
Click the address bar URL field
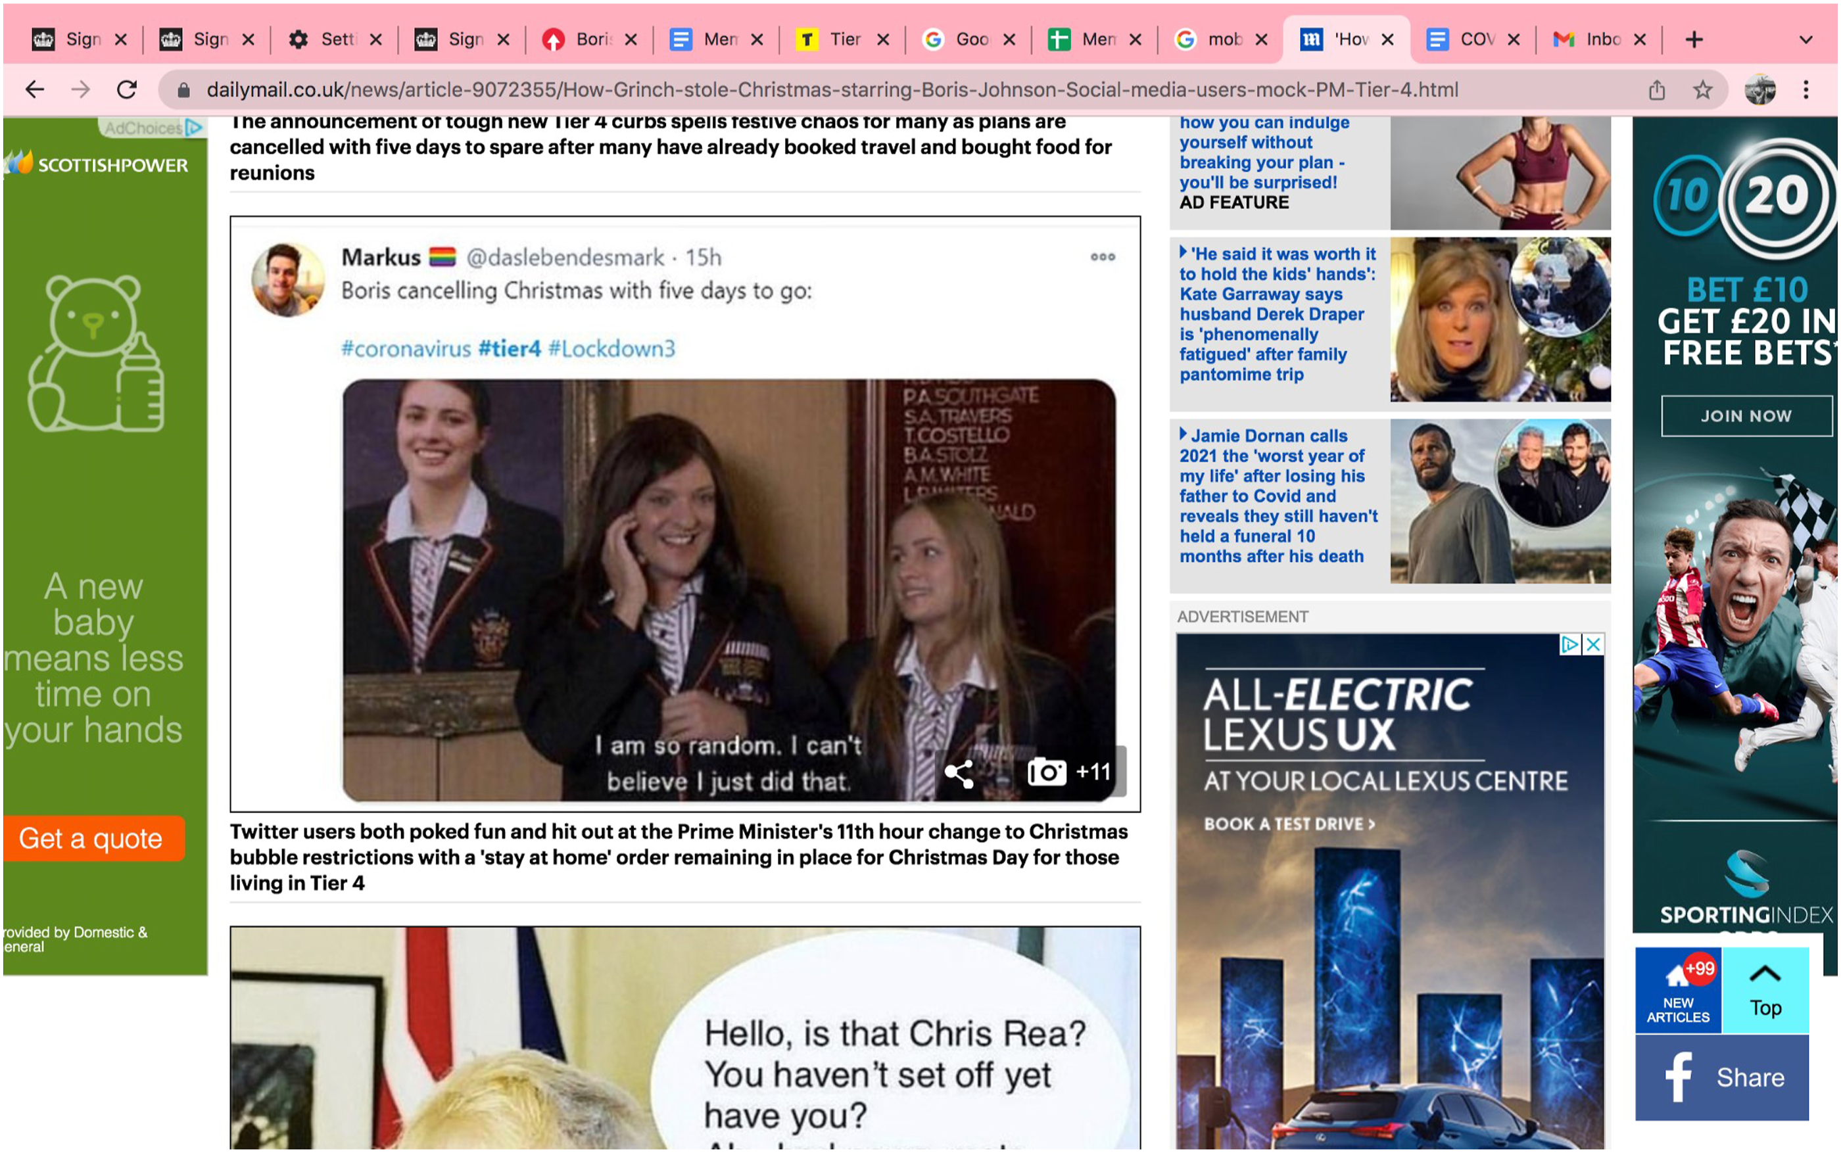(831, 90)
